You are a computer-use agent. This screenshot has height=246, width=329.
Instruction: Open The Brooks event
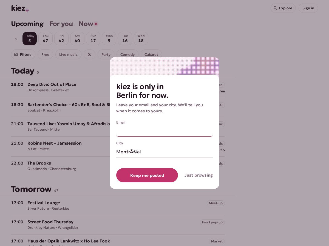coord(39,163)
